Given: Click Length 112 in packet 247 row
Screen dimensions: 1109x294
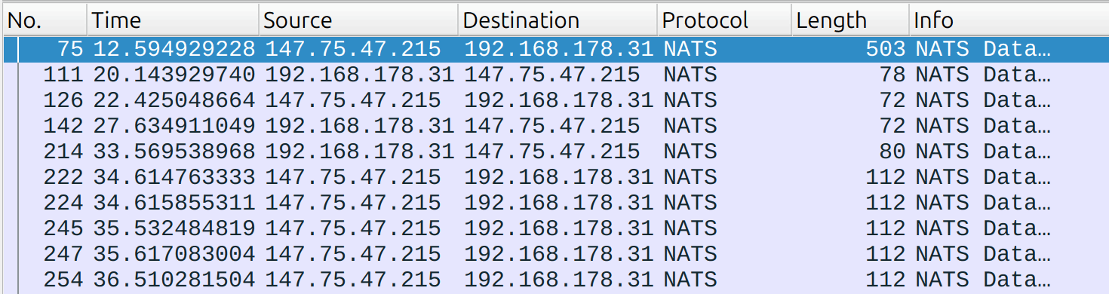Looking at the screenshot, I should pos(886,254).
